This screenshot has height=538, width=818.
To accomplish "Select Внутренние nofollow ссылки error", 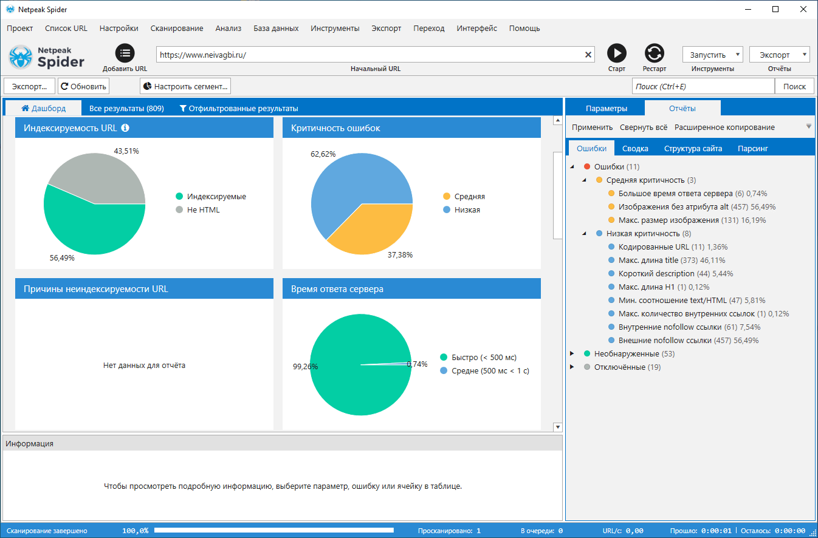I will (690, 327).
